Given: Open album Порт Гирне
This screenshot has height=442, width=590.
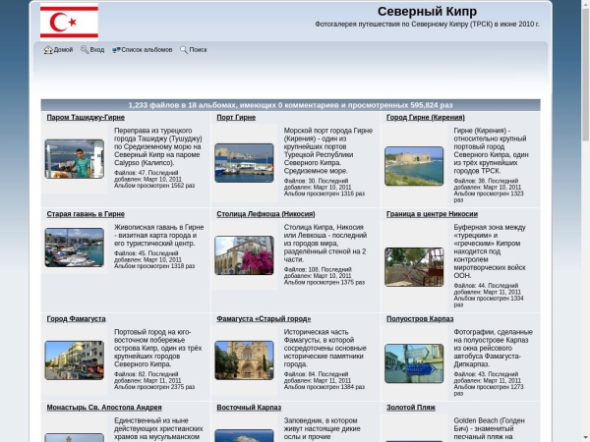Looking at the screenshot, I should [236, 117].
